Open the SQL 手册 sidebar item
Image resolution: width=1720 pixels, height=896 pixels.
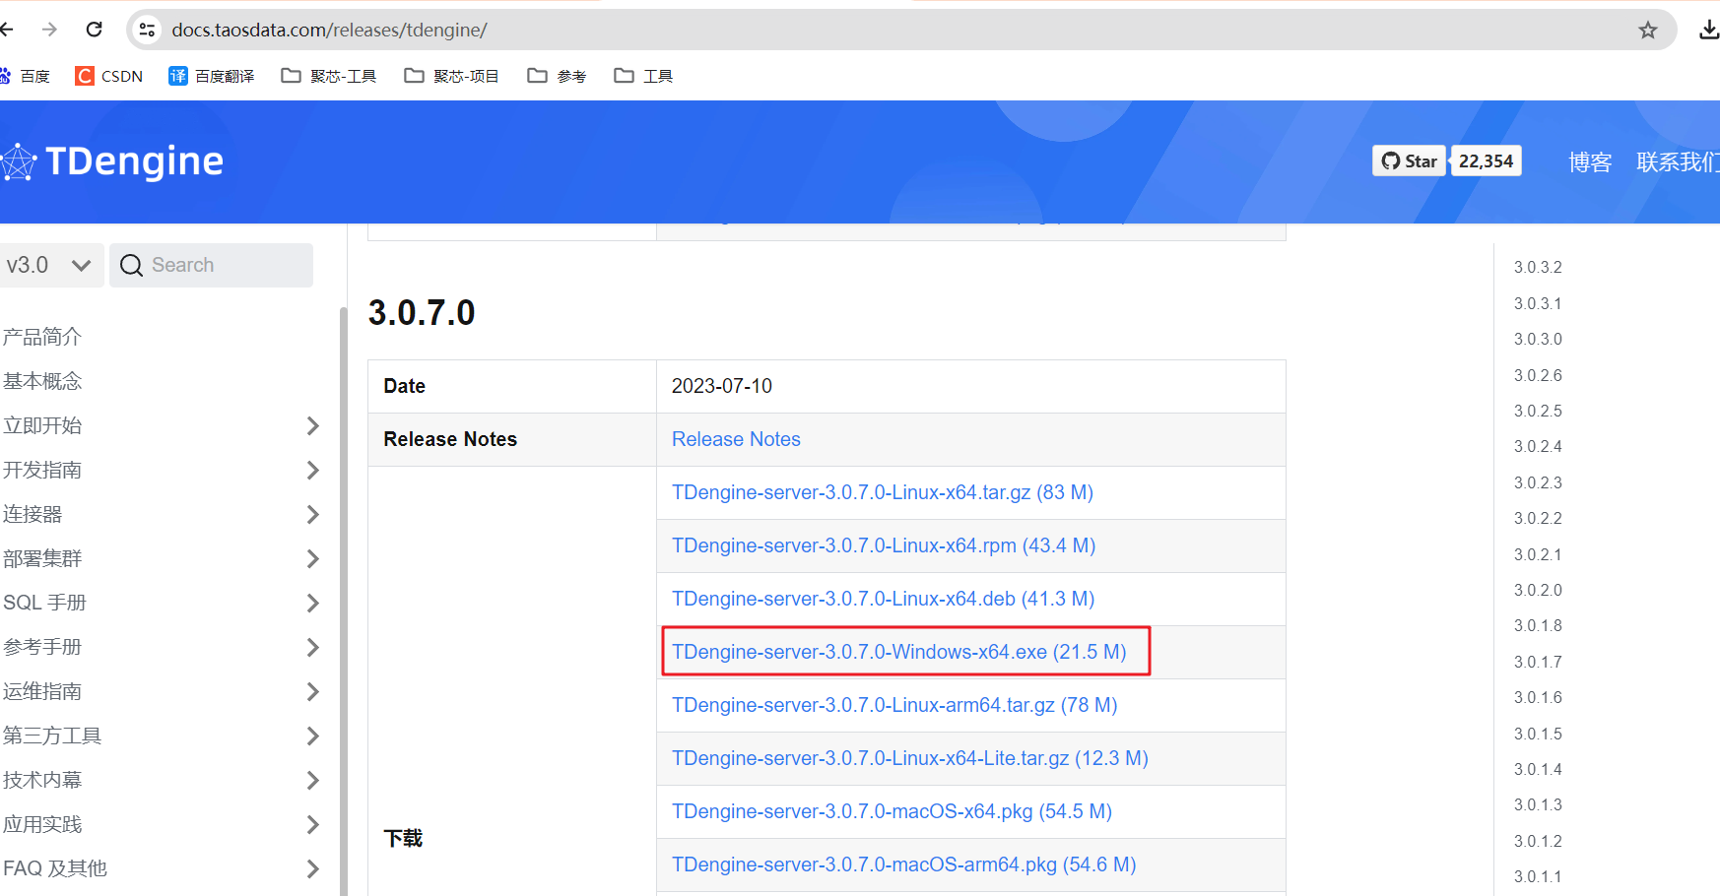click(45, 603)
